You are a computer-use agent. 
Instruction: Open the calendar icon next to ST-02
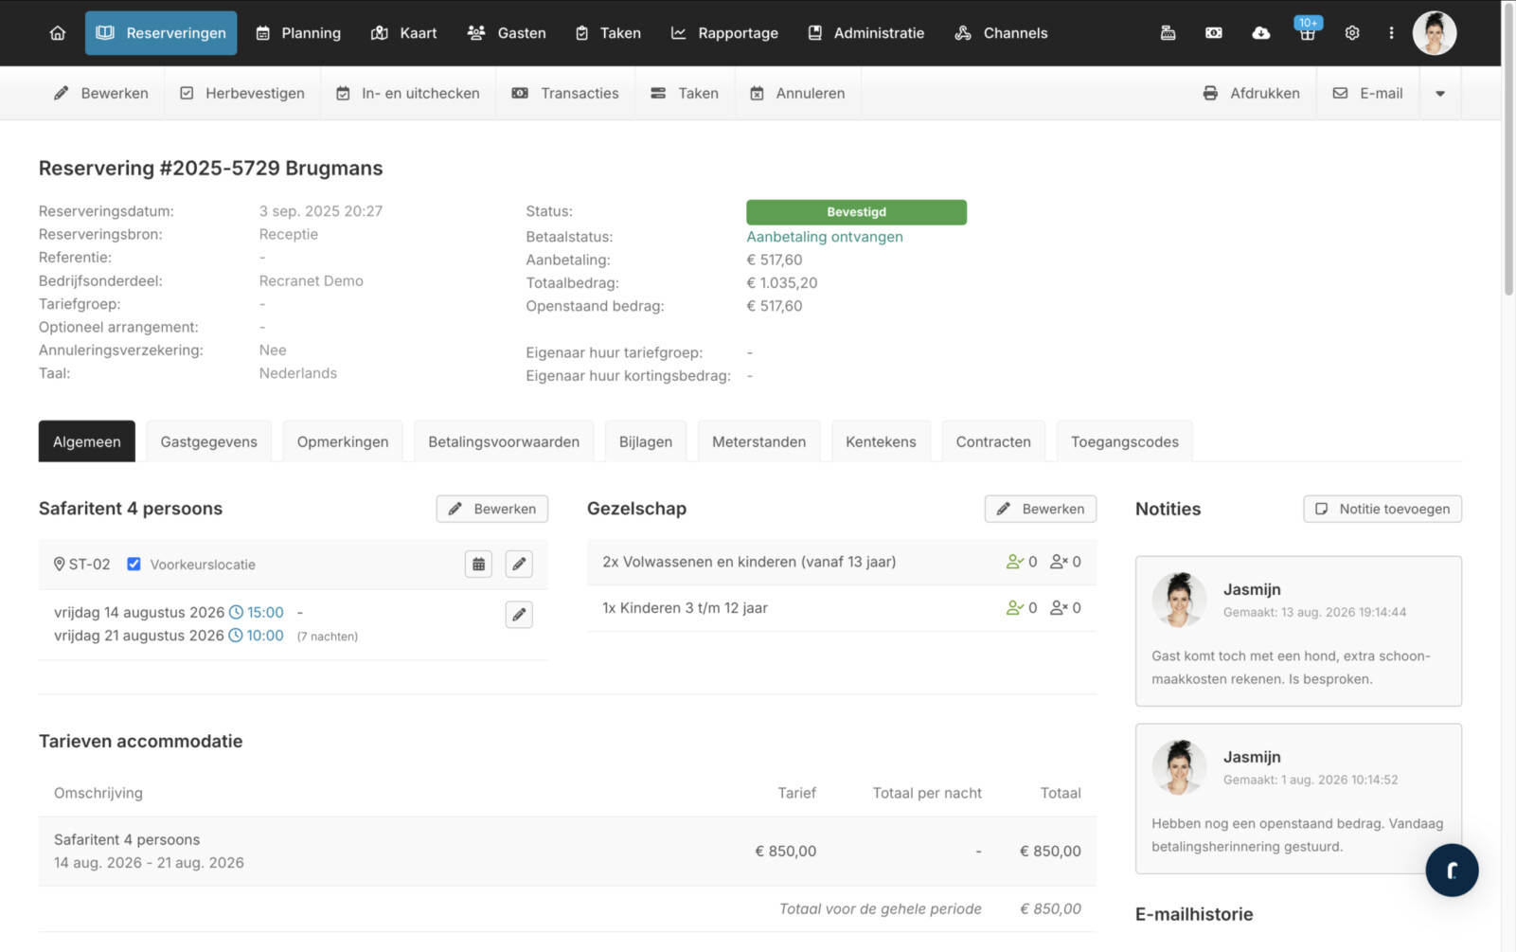478,565
